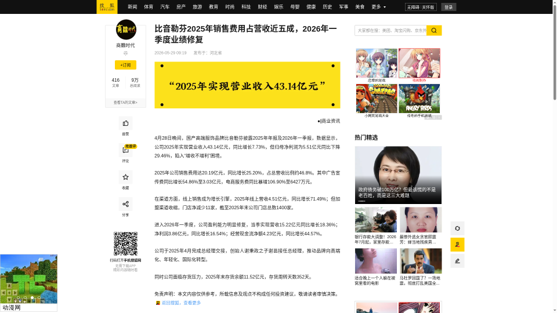Screen dimensions: 557x313
Task: Open the 健康 nav item
Action: 311,7
